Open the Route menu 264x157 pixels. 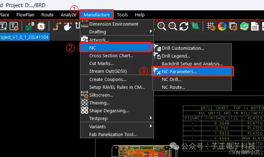[48, 15]
